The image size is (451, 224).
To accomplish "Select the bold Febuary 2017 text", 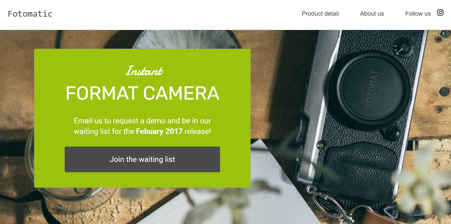I will (x=159, y=131).
